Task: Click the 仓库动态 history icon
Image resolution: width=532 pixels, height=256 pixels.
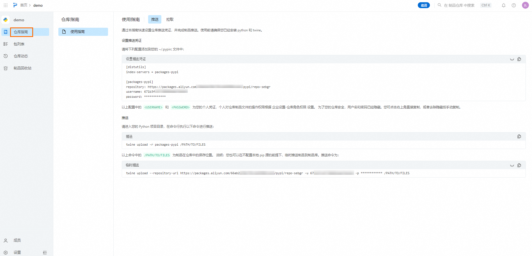Action: click(6, 56)
